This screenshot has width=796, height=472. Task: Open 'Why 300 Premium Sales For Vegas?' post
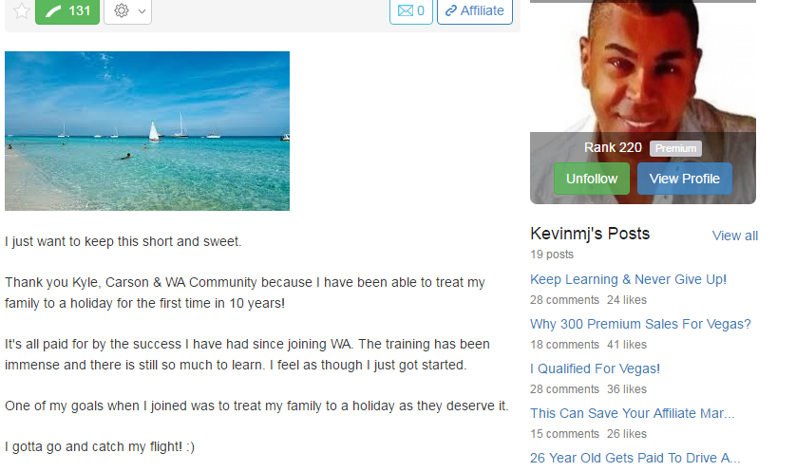pos(640,324)
